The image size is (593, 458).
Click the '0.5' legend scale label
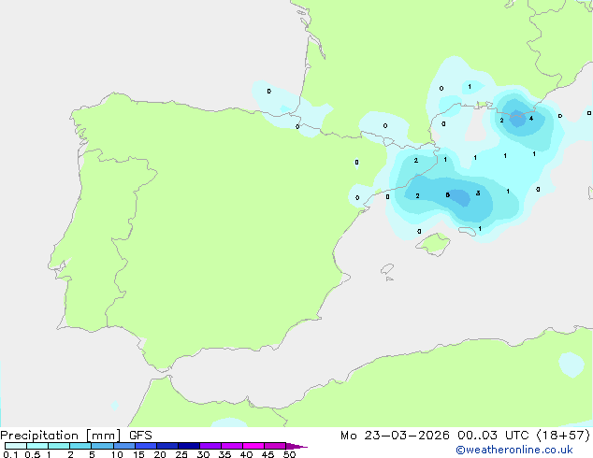(33, 454)
